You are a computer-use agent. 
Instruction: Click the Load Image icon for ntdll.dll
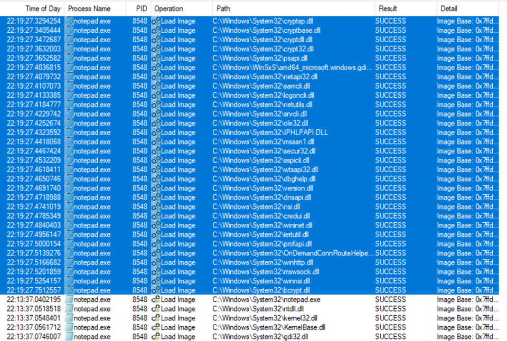[x=156, y=309]
